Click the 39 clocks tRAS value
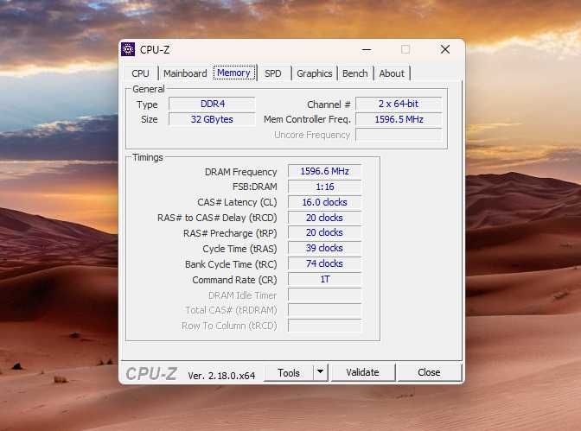Image resolution: width=581 pixels, height=431 pixels. click(324, 248)
